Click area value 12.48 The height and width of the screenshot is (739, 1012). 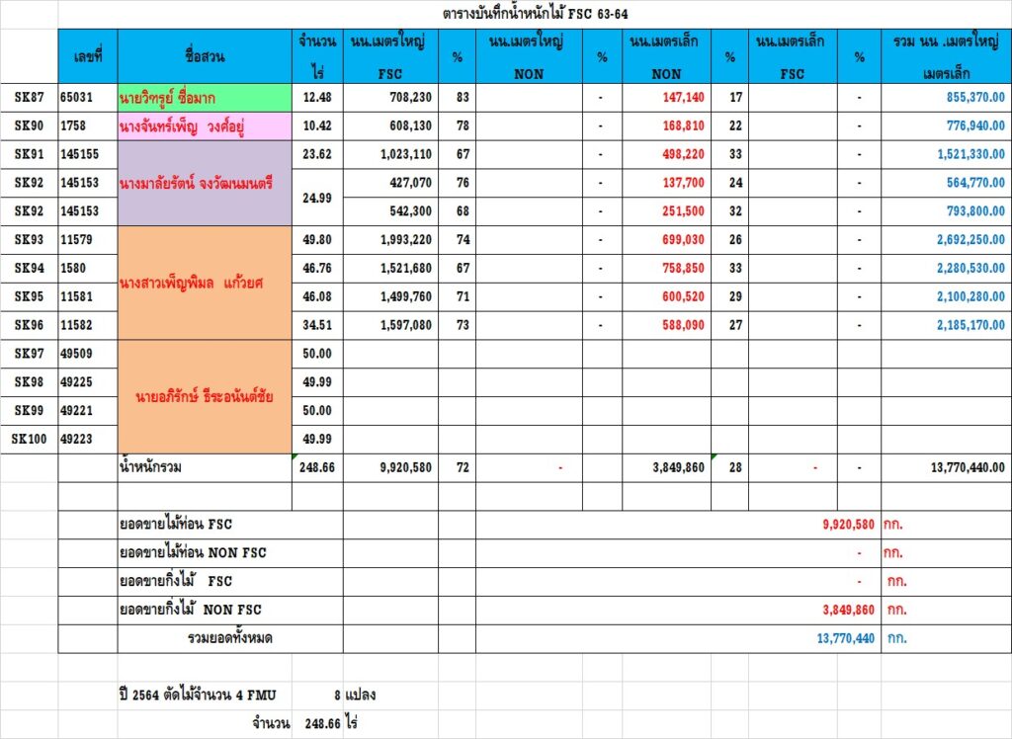317,98
